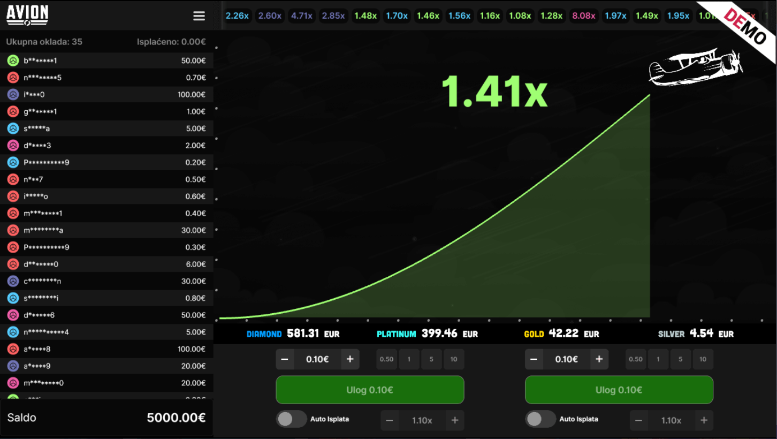Increase right bet amount with plus button
The image size is (777, 439).
click(x=599, y=359)
